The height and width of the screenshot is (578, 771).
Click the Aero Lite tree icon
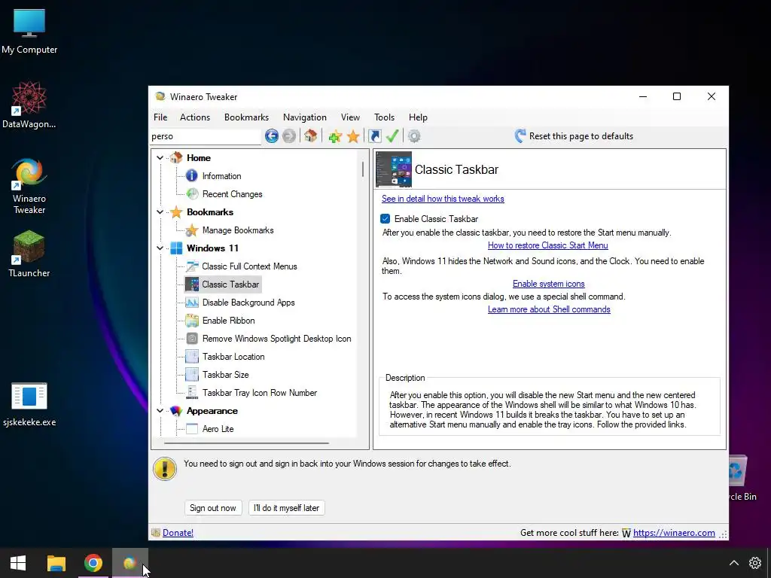click(x=192, y=429)
